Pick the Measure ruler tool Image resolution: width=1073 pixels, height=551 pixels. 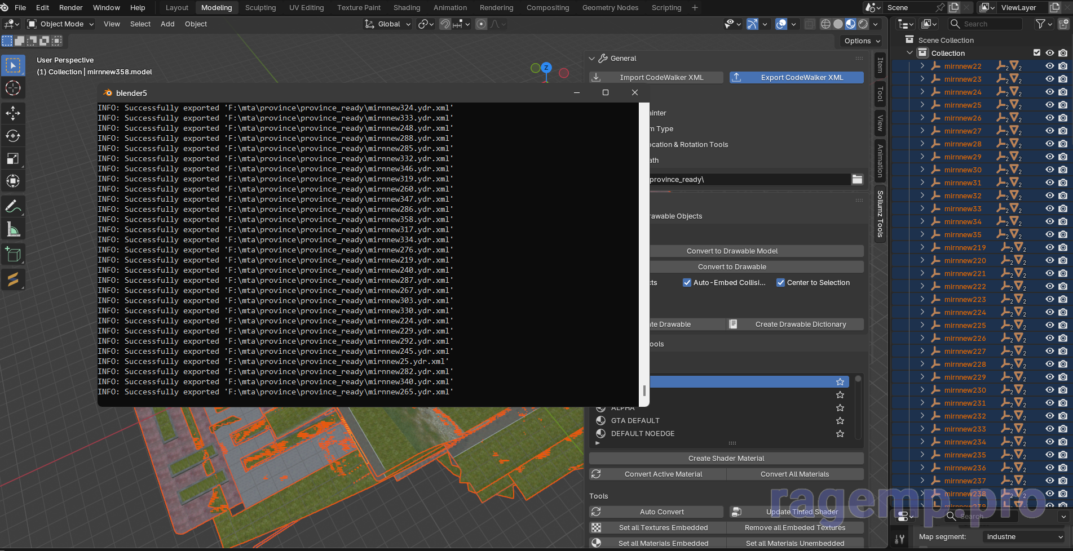click(13, 229)
